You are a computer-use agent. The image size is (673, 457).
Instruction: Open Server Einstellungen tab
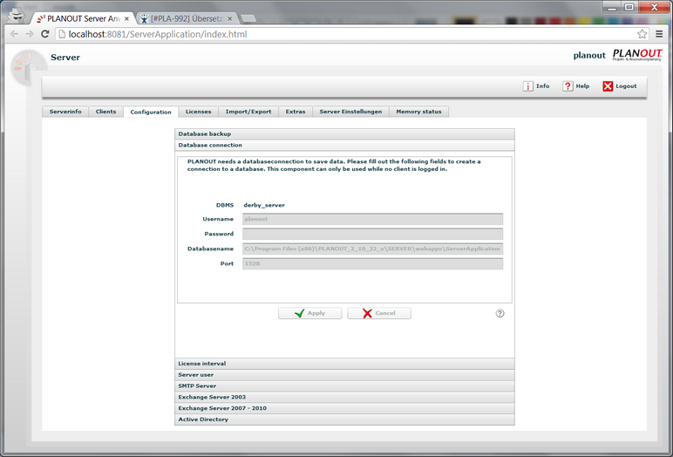[350, 112]
